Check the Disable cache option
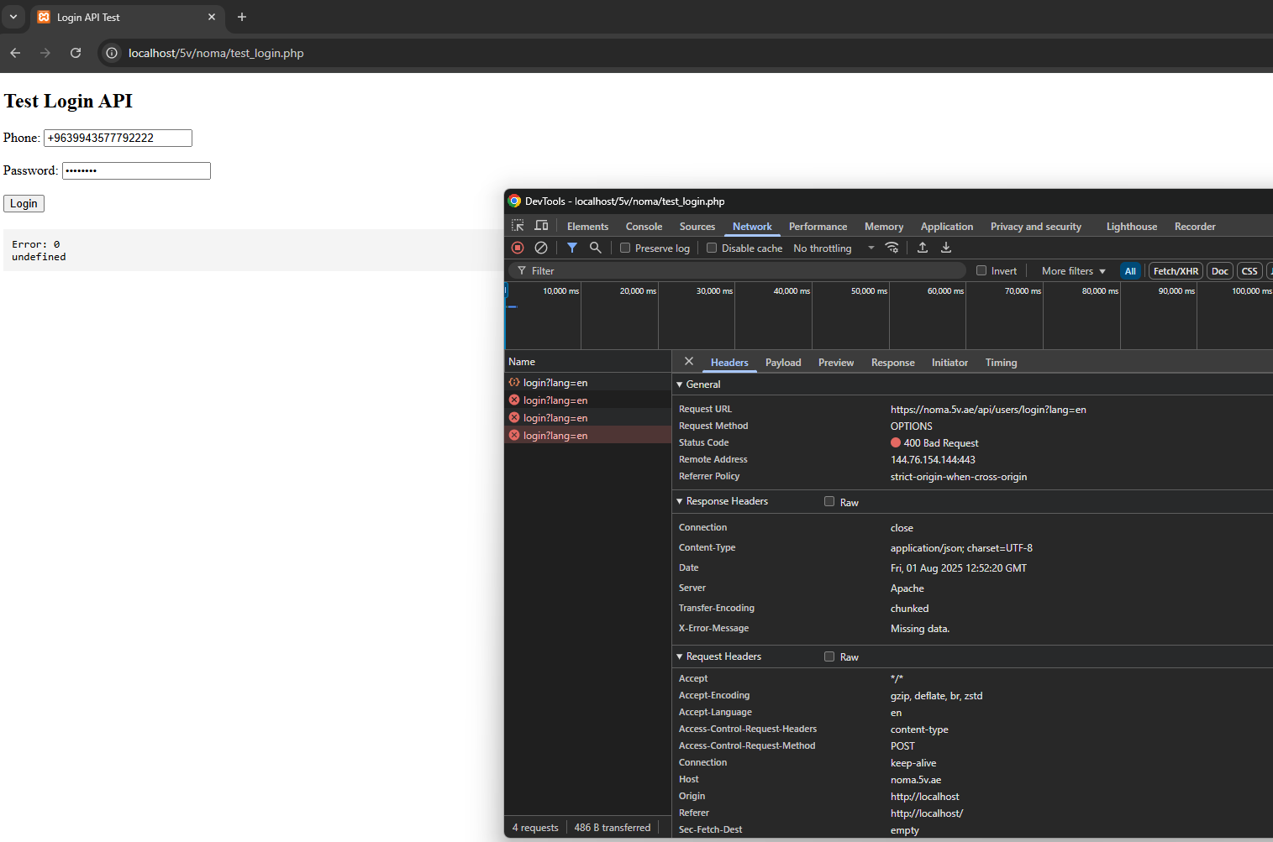 point(712,248)
